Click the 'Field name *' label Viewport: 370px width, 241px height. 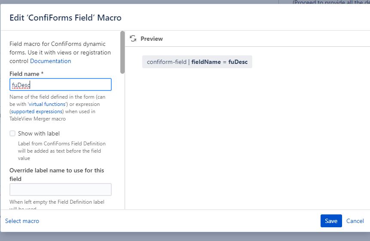tap(27, 74)
